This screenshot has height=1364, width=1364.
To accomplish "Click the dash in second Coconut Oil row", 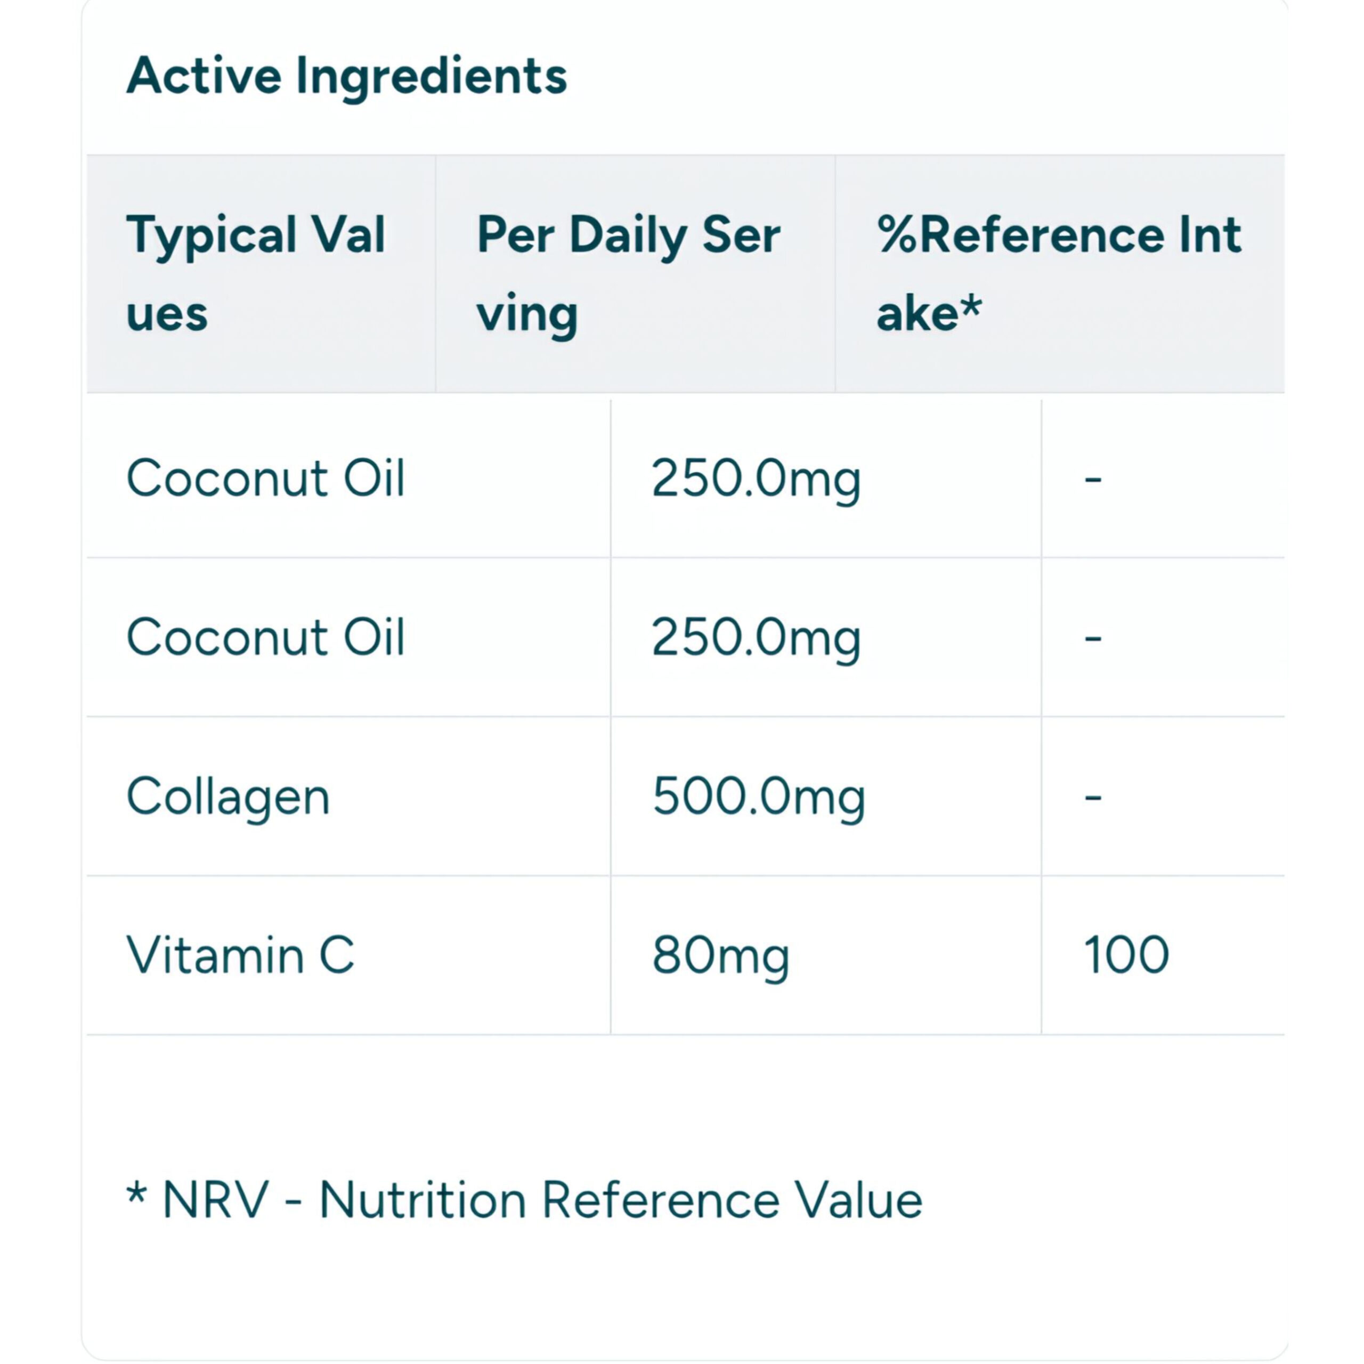I will click(x=1093, y=638).
